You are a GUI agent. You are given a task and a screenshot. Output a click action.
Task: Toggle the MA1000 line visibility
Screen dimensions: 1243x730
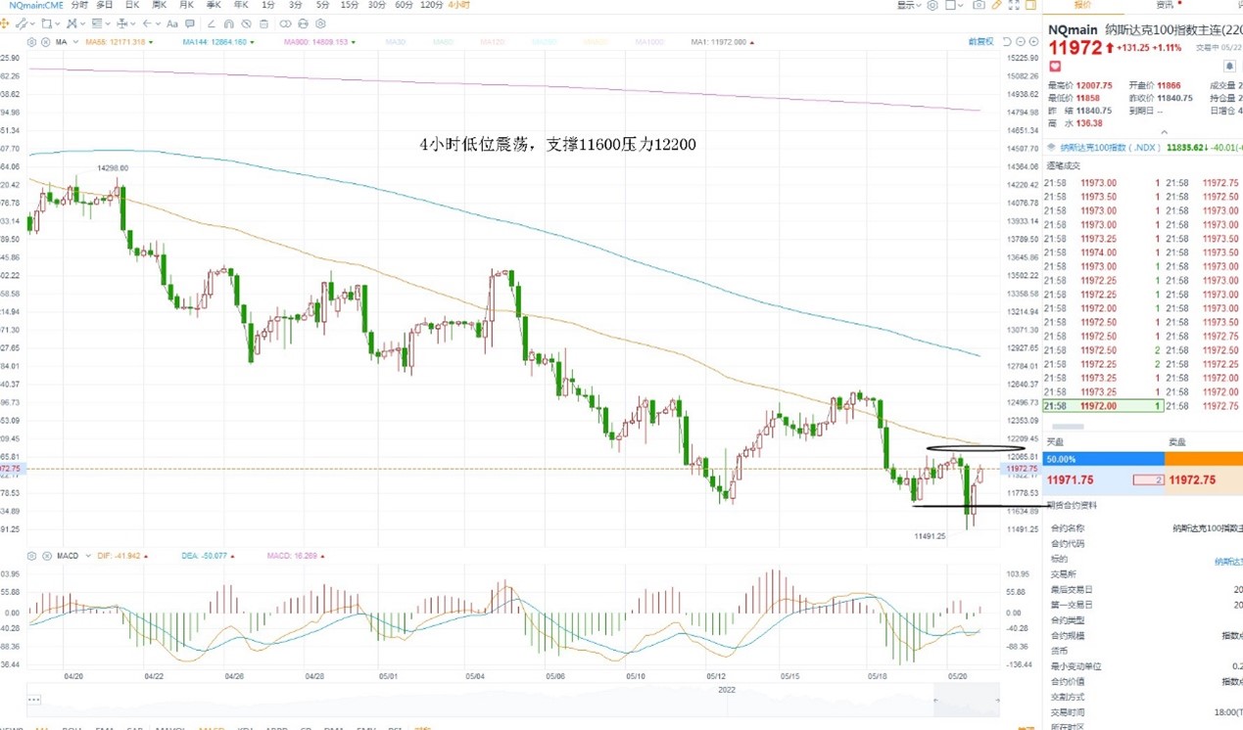tap(649, 42)
